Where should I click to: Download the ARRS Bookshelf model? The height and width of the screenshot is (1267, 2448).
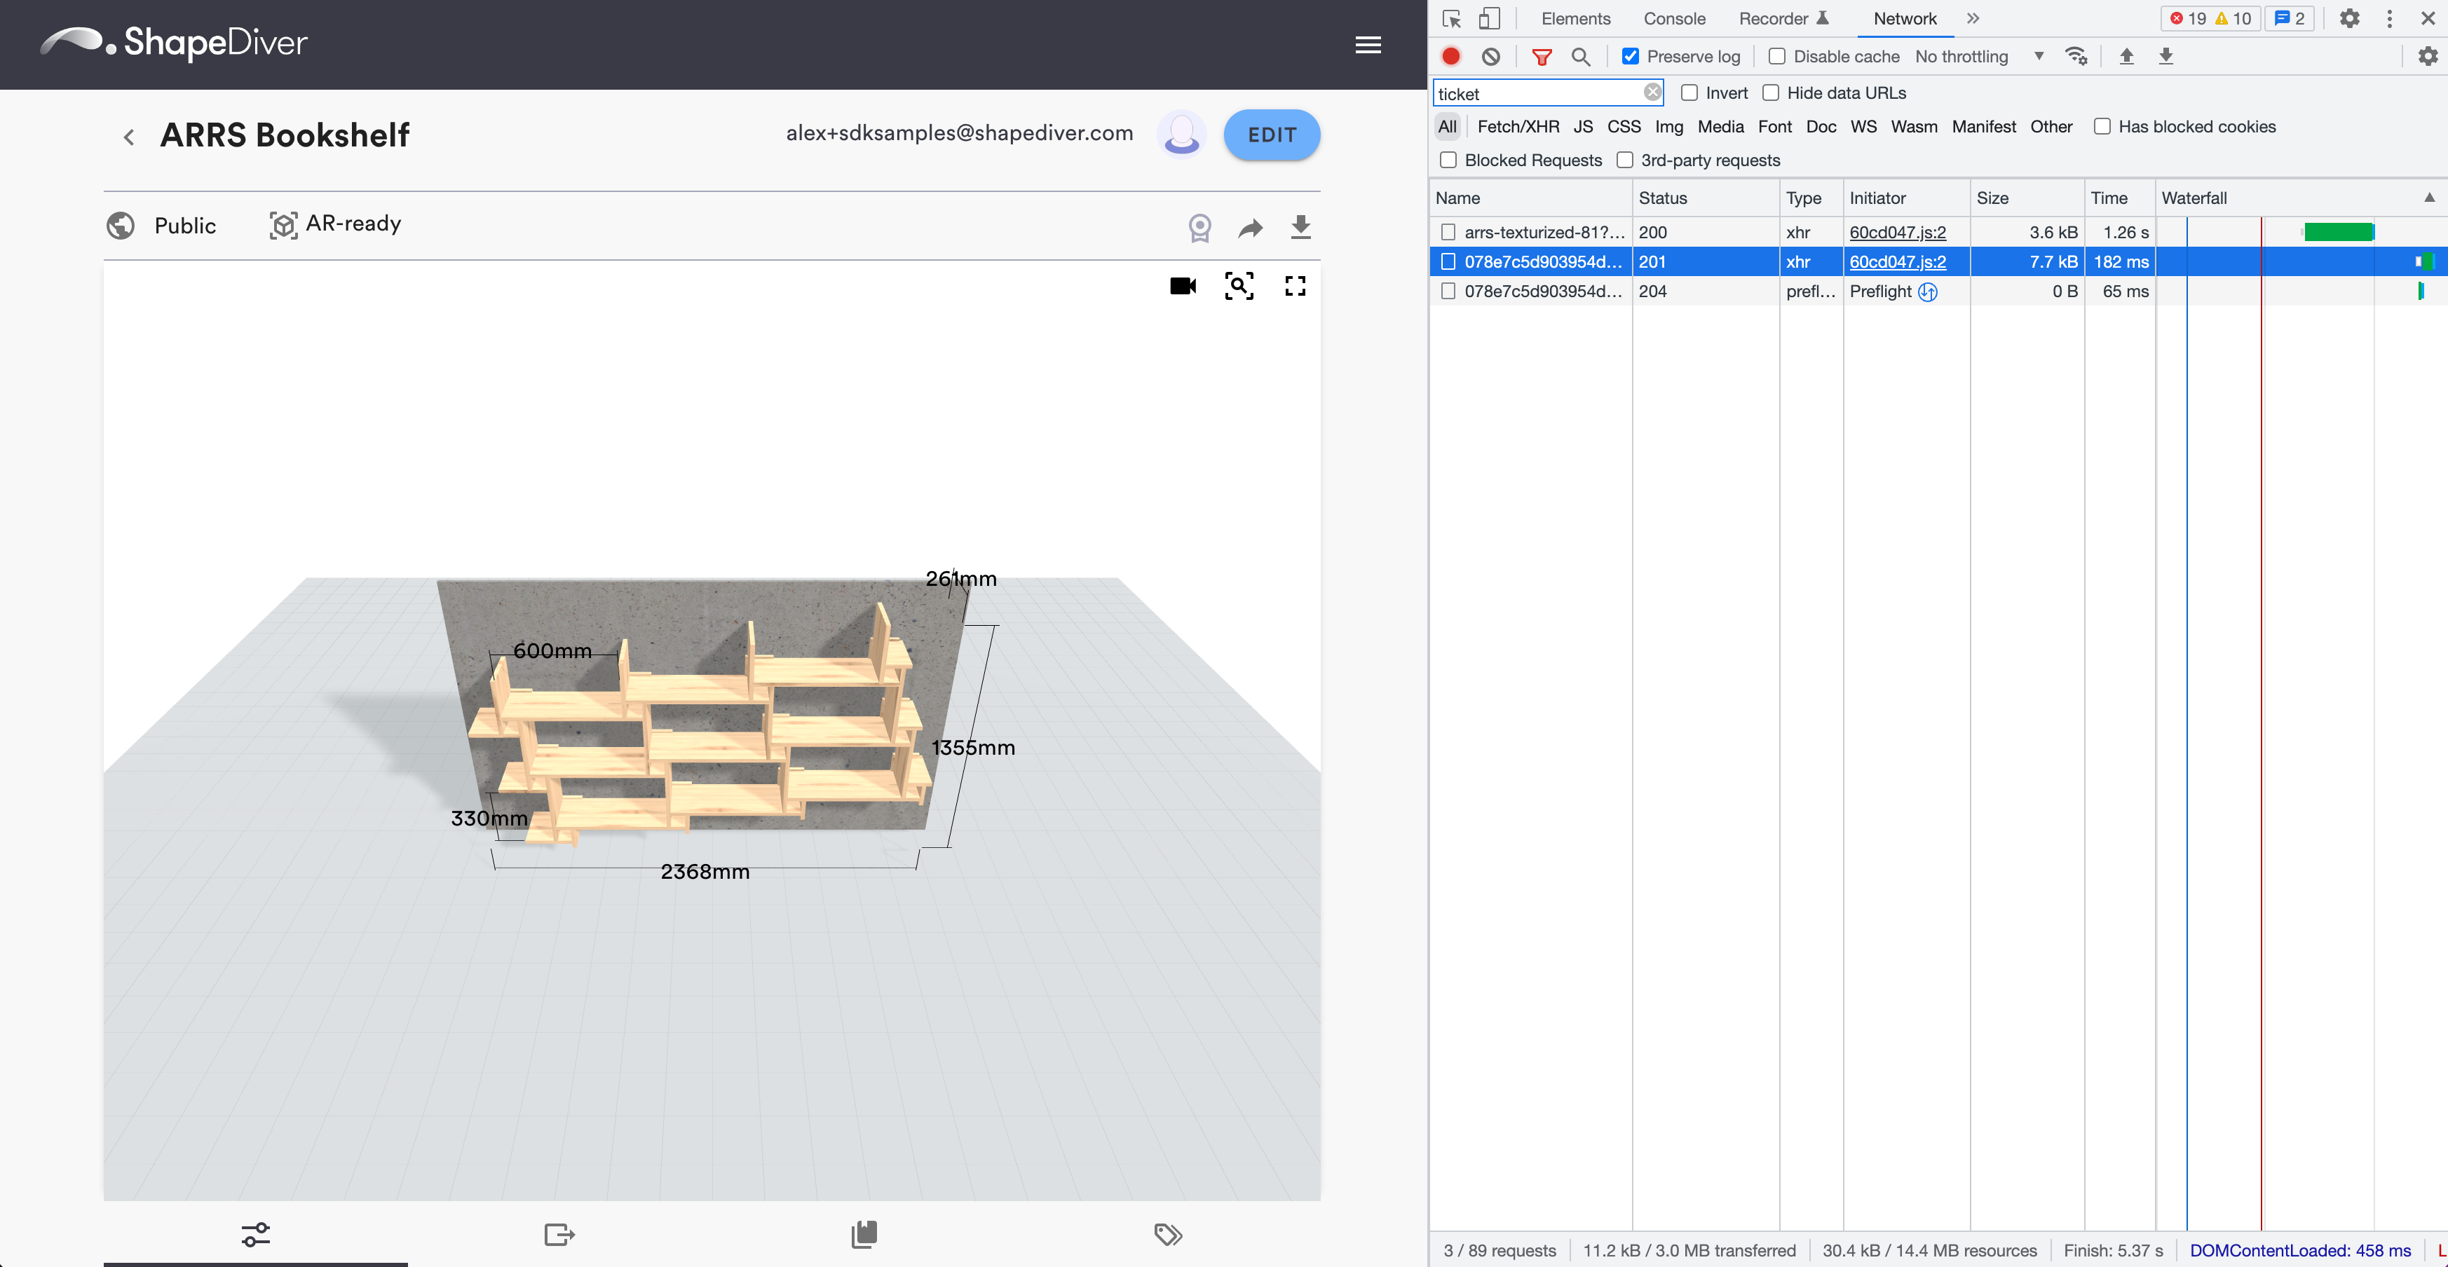pyautogui.click(x=1301, y=227)
